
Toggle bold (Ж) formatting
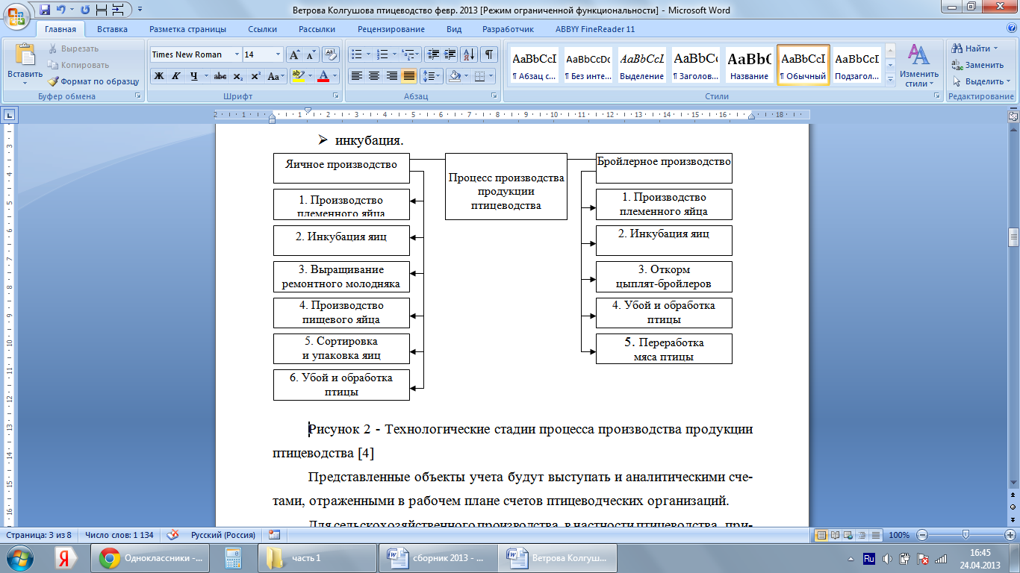click(x=158, y=76)
